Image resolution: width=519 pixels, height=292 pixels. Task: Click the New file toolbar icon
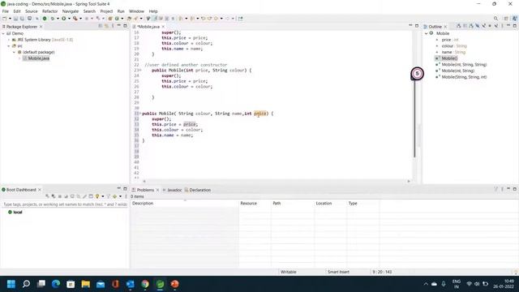[x=5, y=19]
